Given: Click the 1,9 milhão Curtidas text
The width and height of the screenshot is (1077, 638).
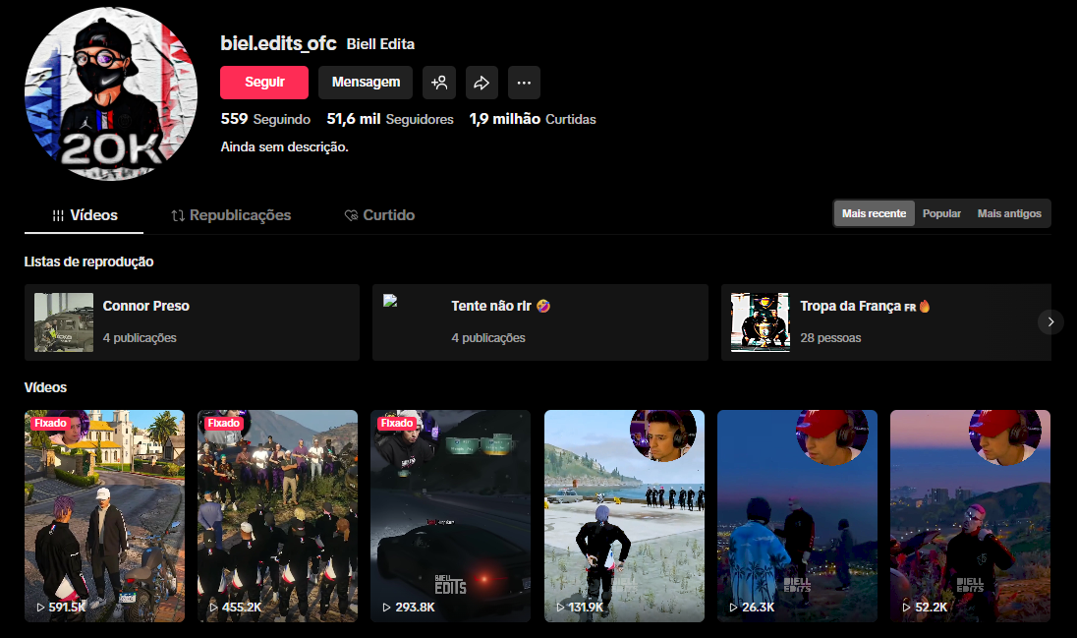Looking at the screenshot, I should click(533, 119).
